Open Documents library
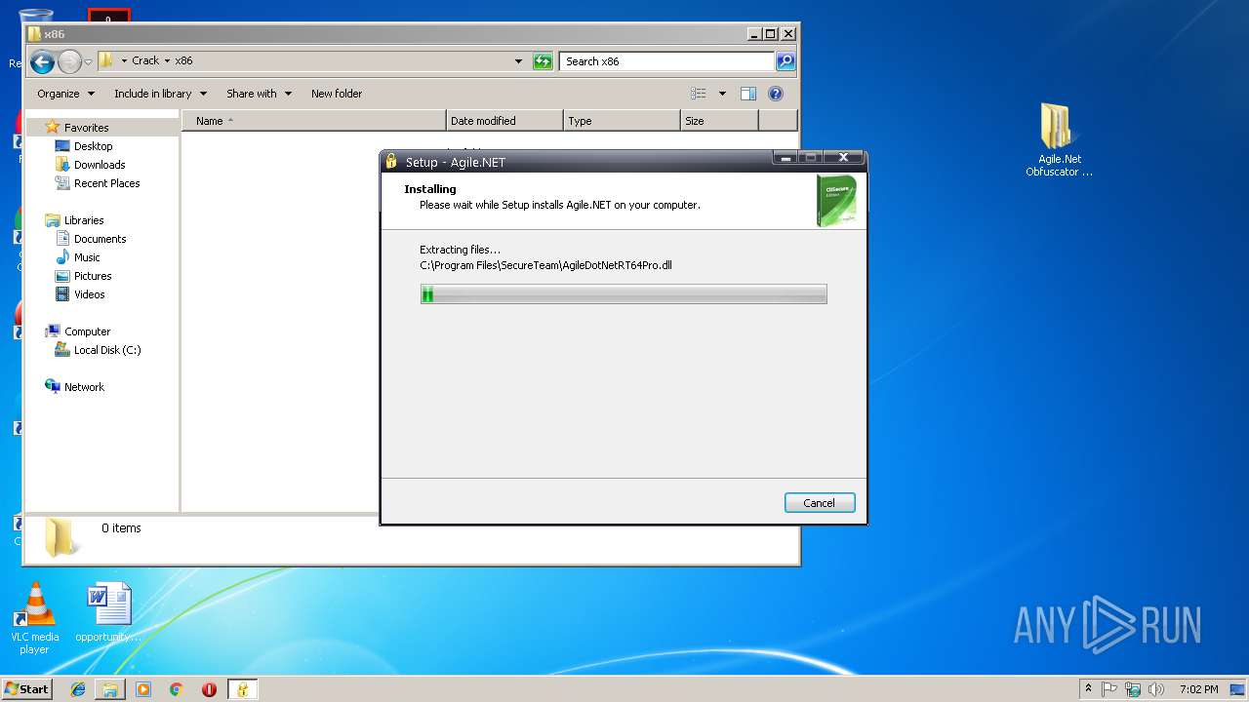 (100, 239)
